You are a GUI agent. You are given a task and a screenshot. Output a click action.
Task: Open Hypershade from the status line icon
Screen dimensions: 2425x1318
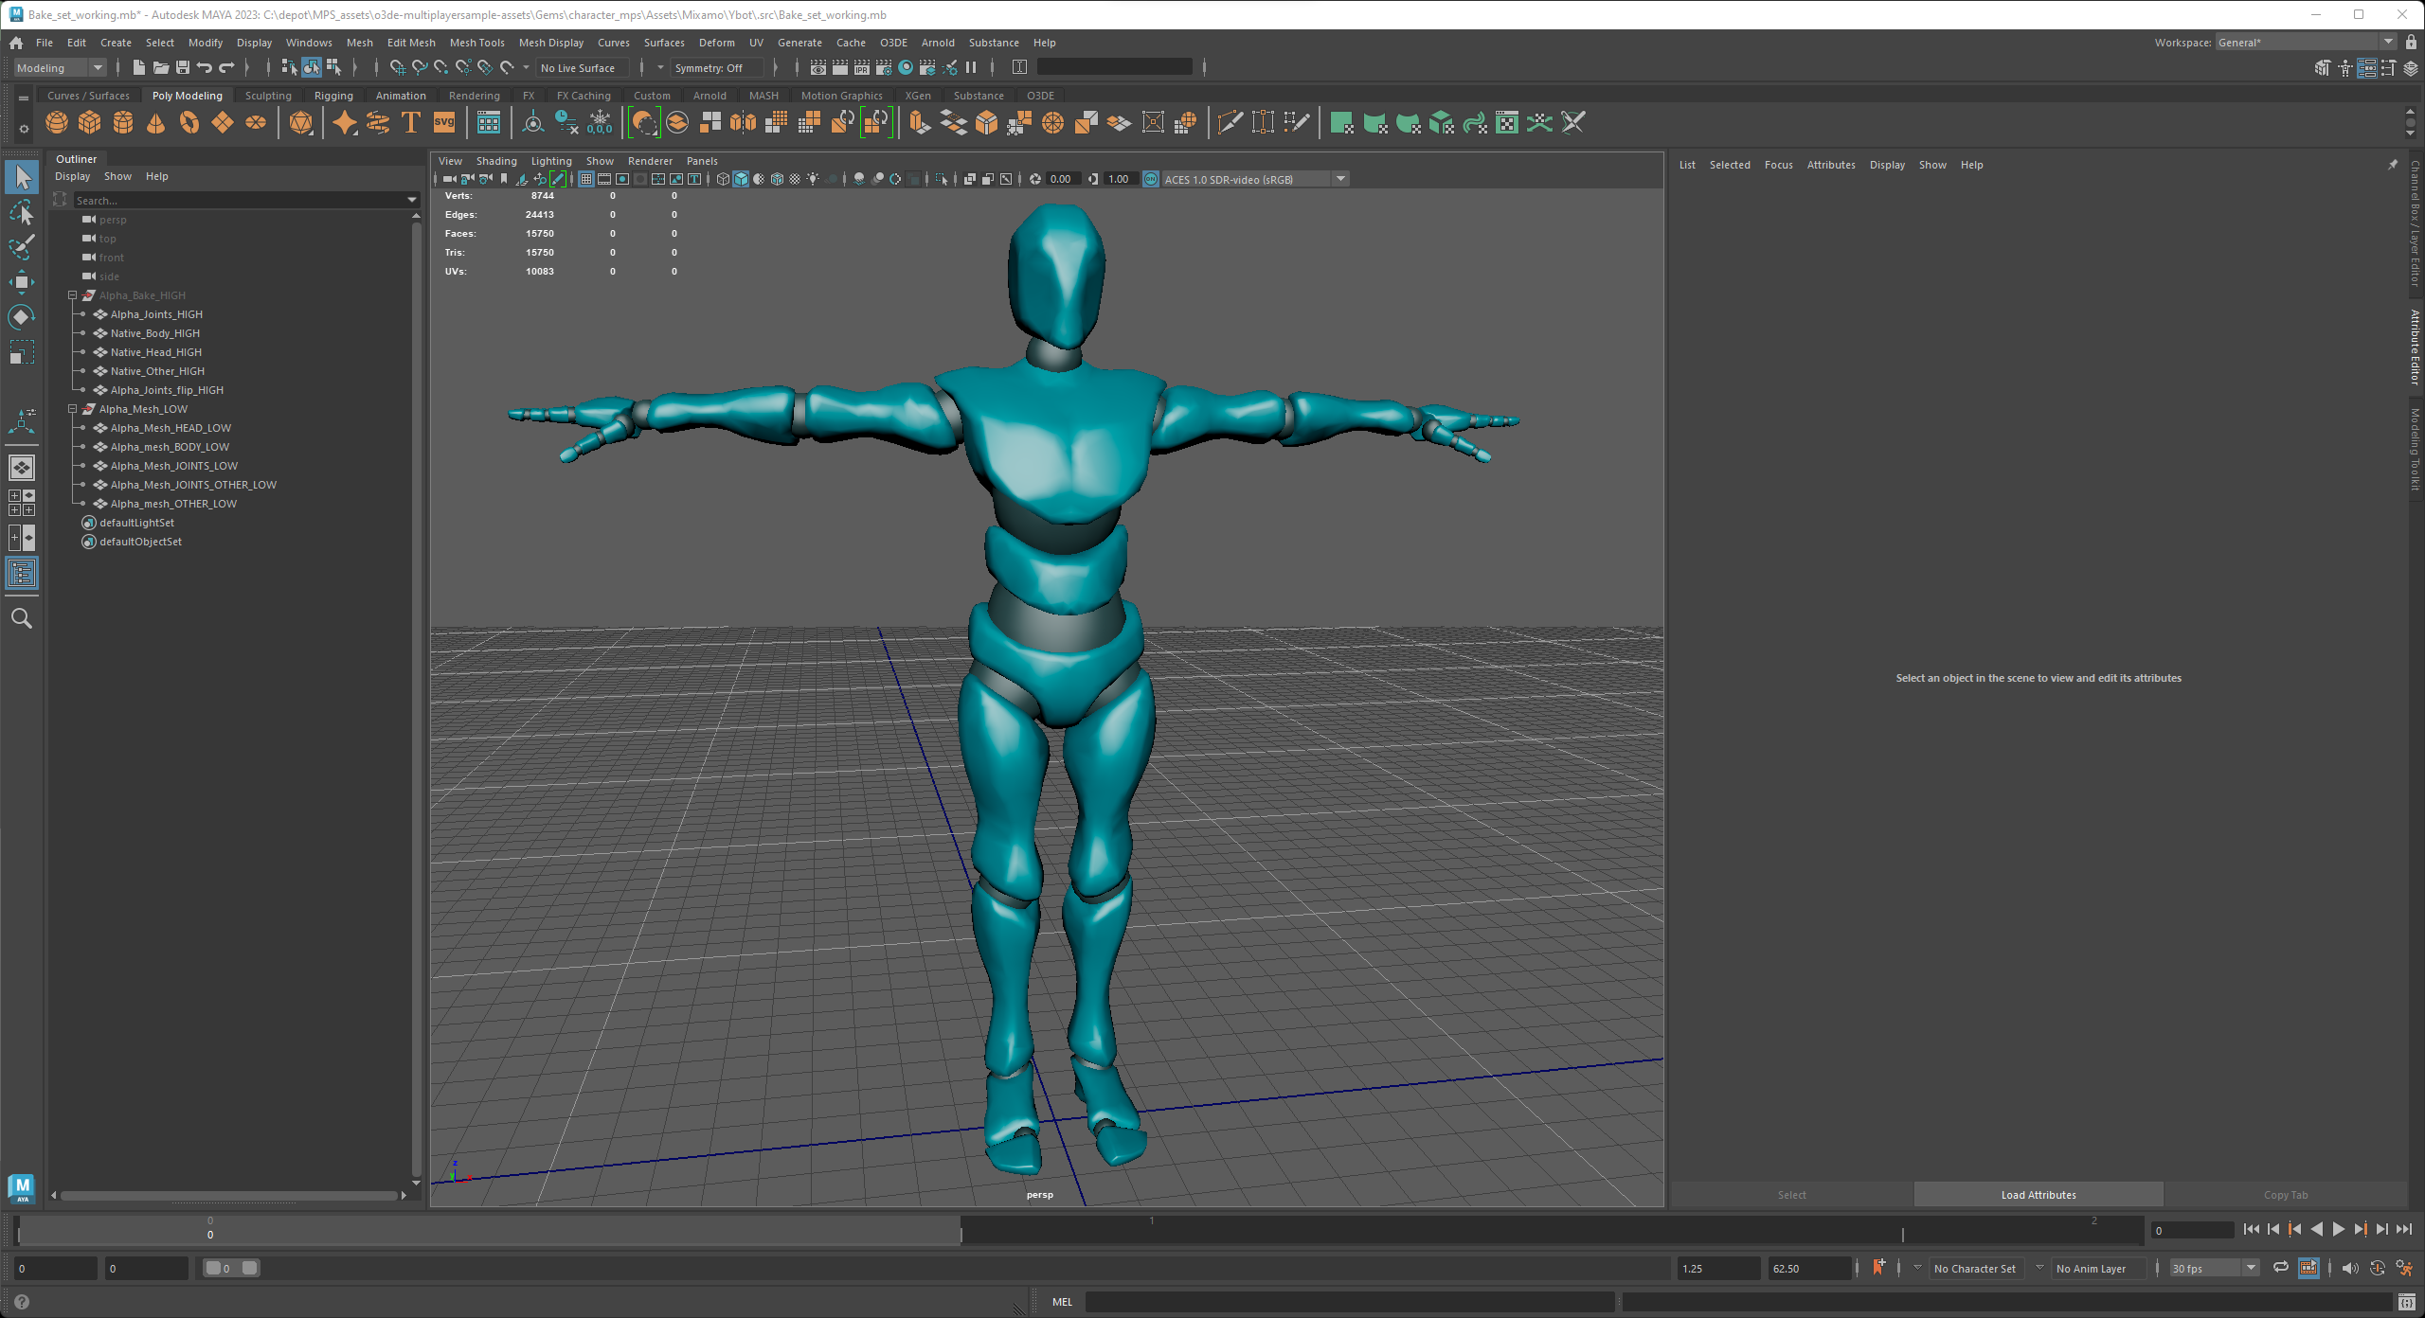click(x=906, y=67)
